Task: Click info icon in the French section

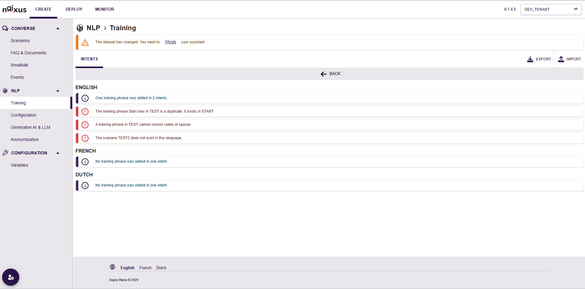Action: (85, 162)
